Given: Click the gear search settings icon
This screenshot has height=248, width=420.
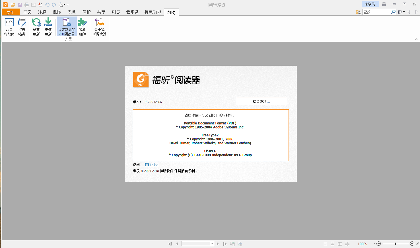Looking at the screenshot, I should 400,12.
